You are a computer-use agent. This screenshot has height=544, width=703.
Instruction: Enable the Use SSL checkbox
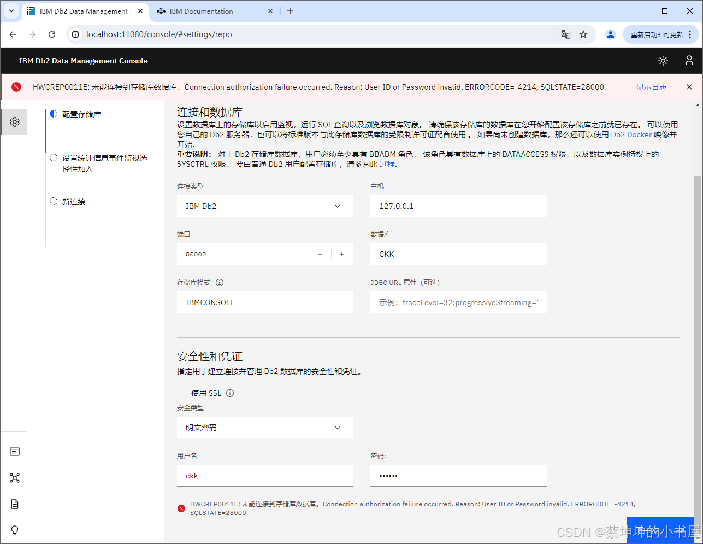point(183,393)
